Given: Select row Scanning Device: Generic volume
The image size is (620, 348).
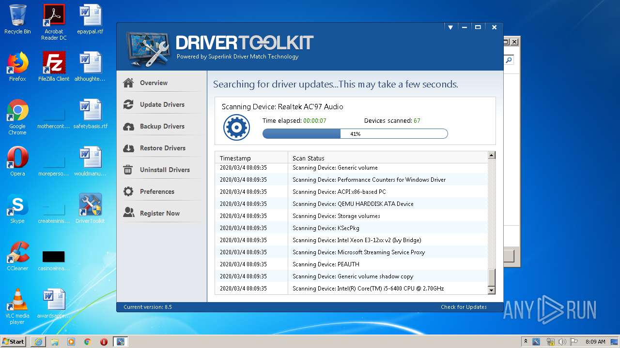Looking at the screenshot, I should 352,168.
